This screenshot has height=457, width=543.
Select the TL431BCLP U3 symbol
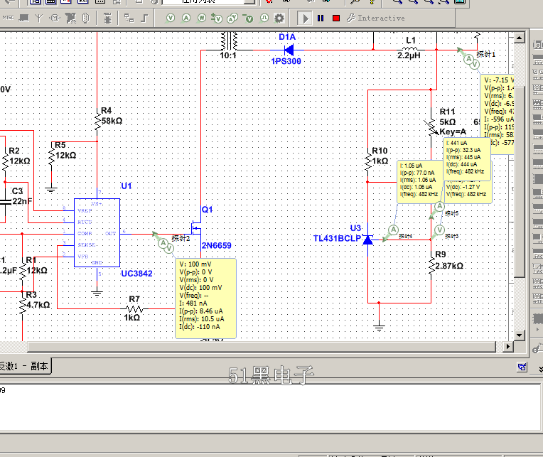tap(367, 240)
